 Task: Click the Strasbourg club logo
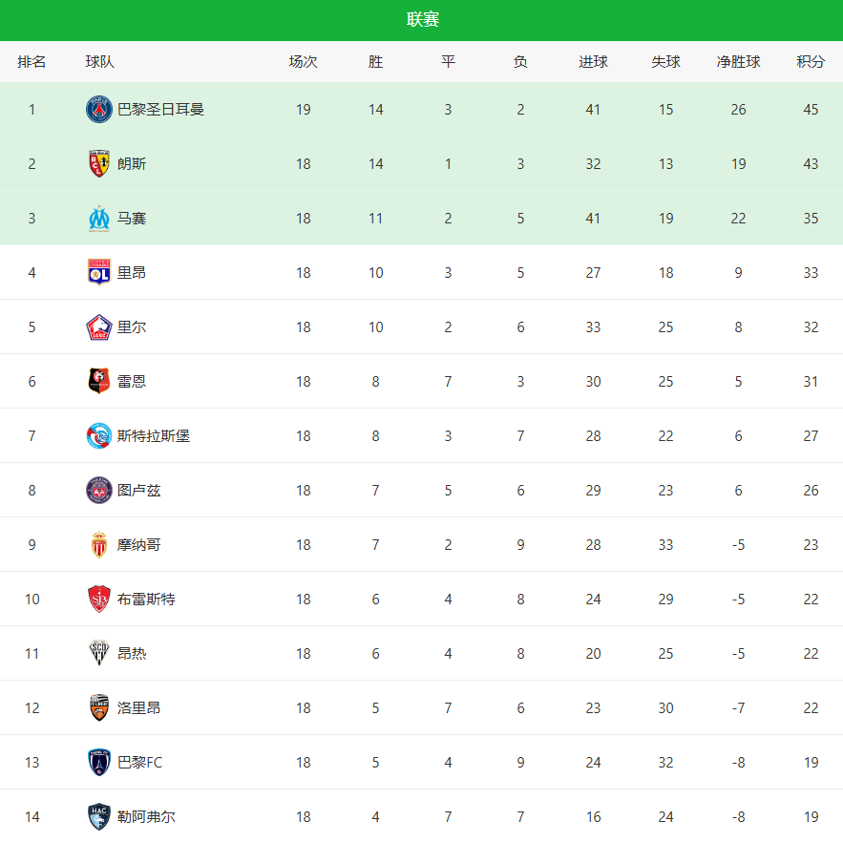99,436
